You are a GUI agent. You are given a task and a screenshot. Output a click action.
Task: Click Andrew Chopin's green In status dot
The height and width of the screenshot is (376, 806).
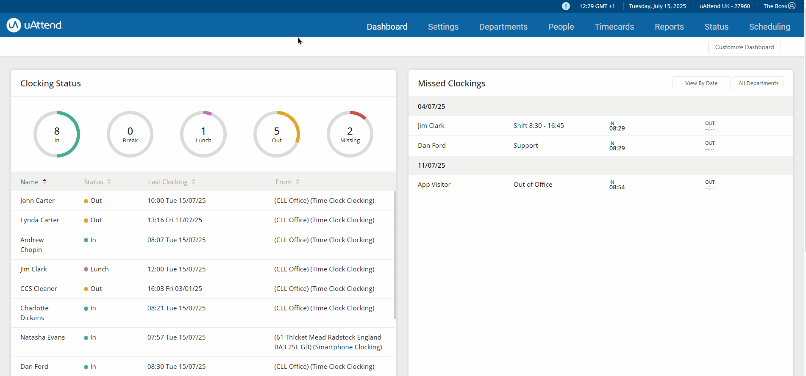(86, 240)
